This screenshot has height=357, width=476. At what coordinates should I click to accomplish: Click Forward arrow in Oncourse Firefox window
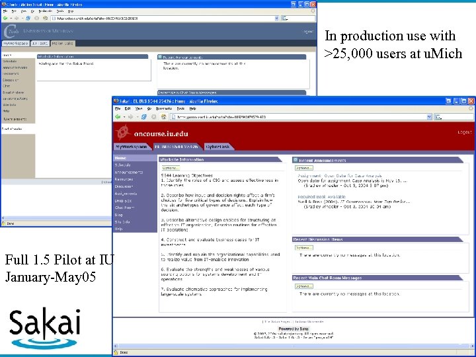point(130,117)
